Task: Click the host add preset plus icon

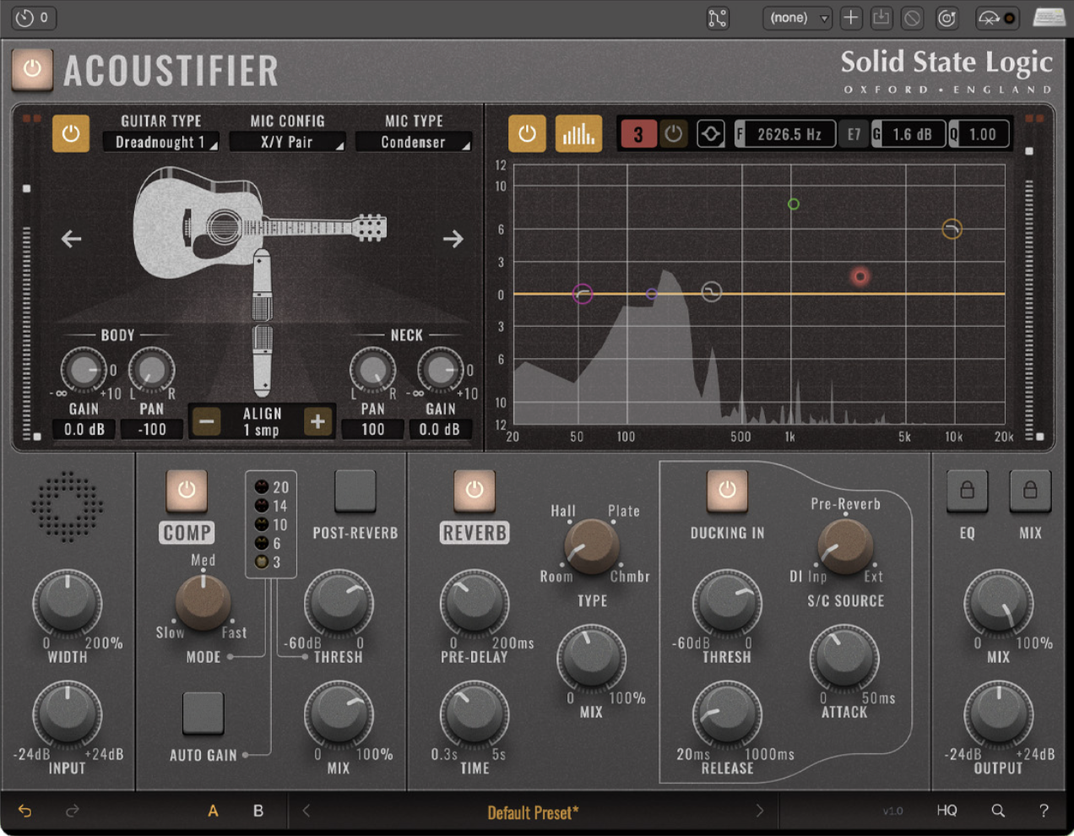Action: [851, 18]
